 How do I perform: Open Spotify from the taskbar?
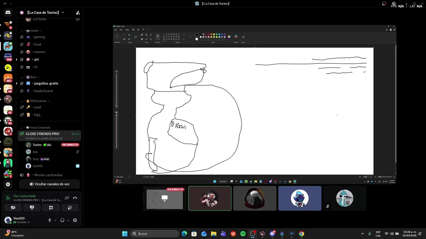tap(243, 234)
